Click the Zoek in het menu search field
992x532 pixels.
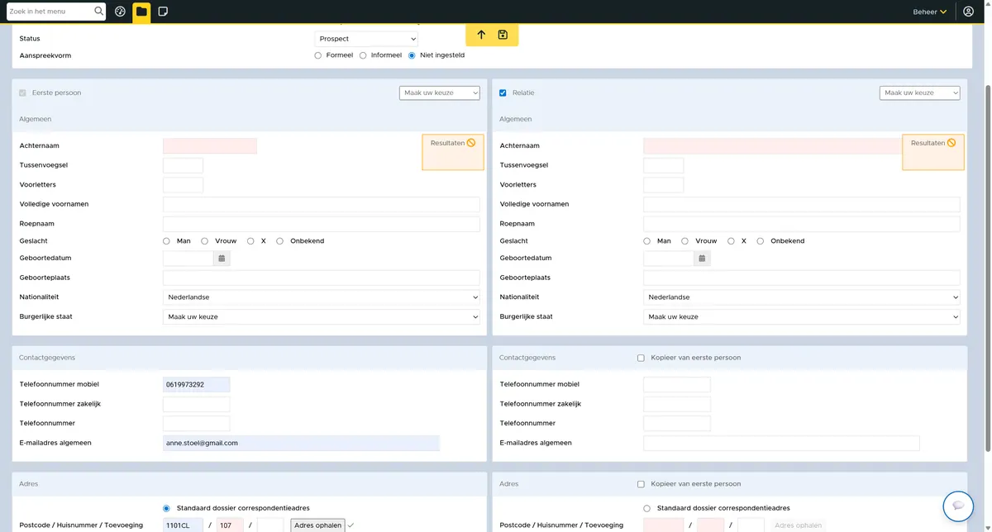point(50,12)
